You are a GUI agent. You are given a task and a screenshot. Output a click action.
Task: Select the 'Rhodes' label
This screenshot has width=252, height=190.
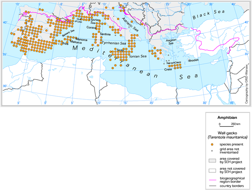[194, 61]
